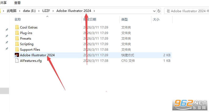Image resolution: width=209 pixels, height=112 pixels.
Task: Go to UZZF folder in breadcrumb
Action: [46, 11]
